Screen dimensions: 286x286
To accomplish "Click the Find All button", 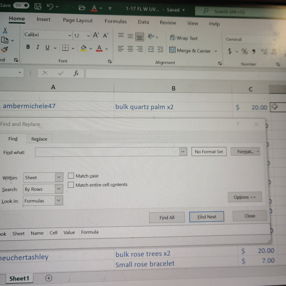I will tap(167, 217).
